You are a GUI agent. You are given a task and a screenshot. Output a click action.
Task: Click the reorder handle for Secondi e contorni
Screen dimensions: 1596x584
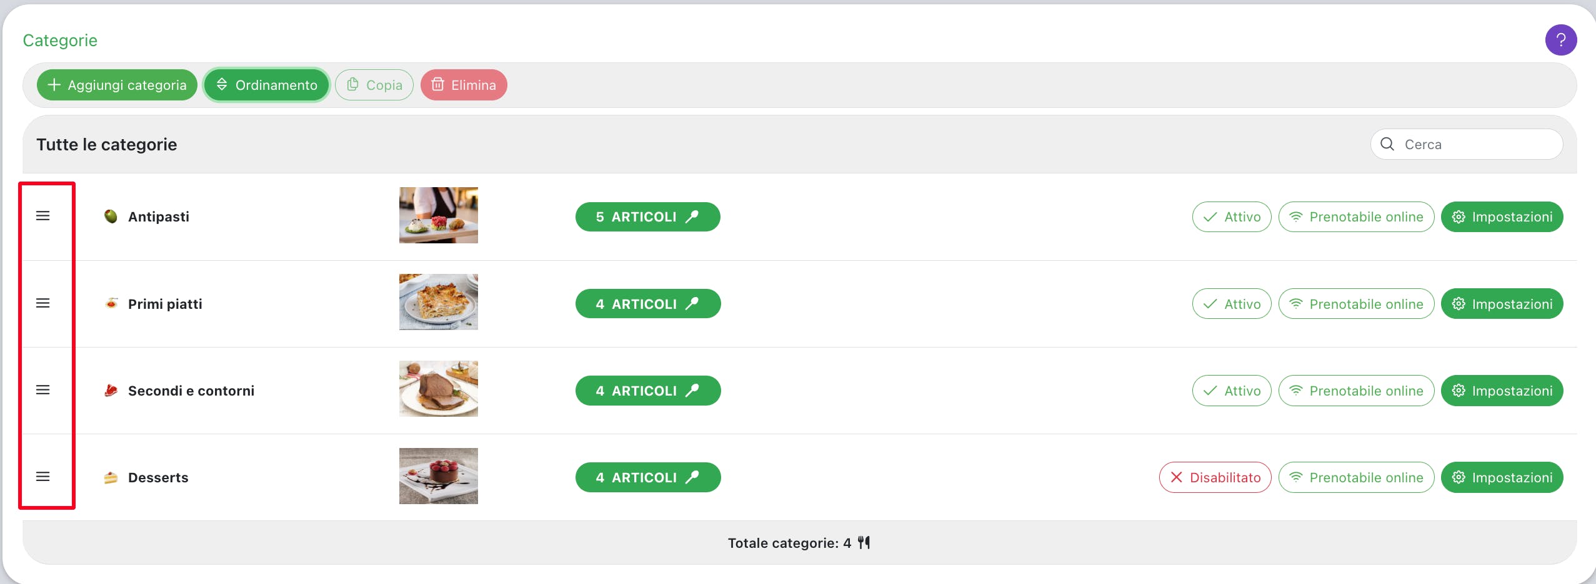tap(42, 390)
